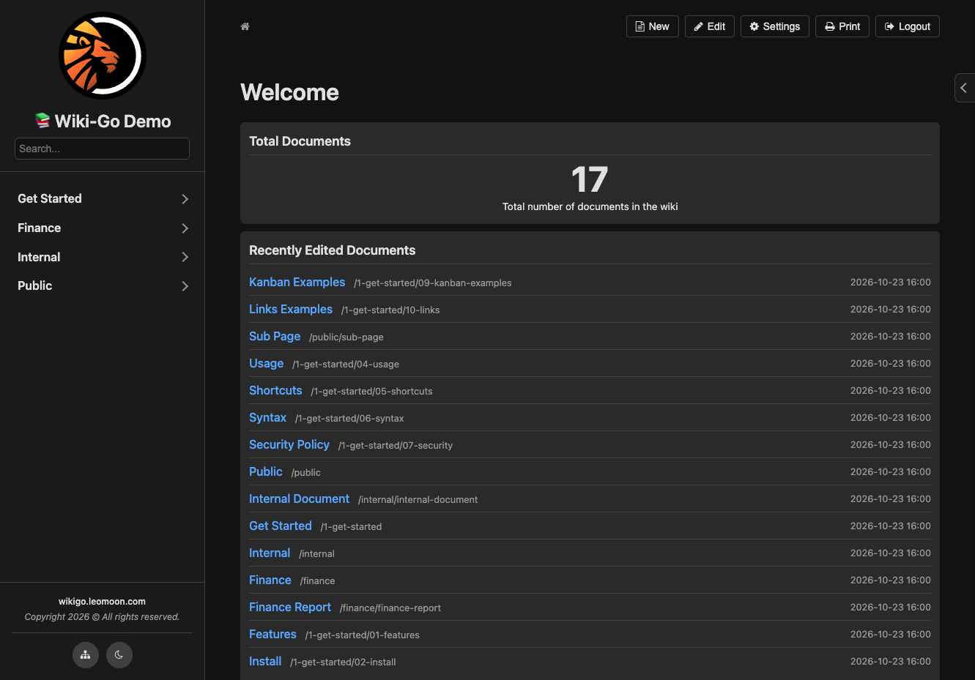Expand the Public section chevron
975x680 pixels.
pos(185,286)
